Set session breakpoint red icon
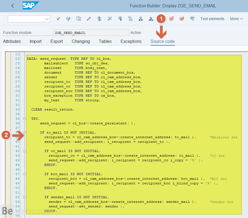Image resolution: width=248 pixels, height=218 pixels. coord(172,19)
